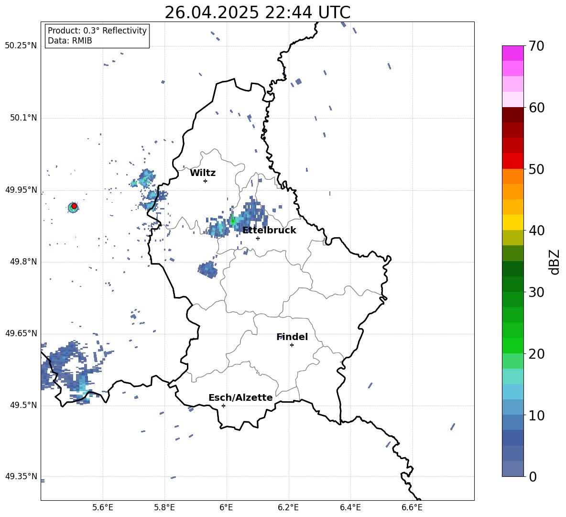Screen dimensions: 566x517
Task: Click the Ettelbruck city label
Action: (269, 231)
